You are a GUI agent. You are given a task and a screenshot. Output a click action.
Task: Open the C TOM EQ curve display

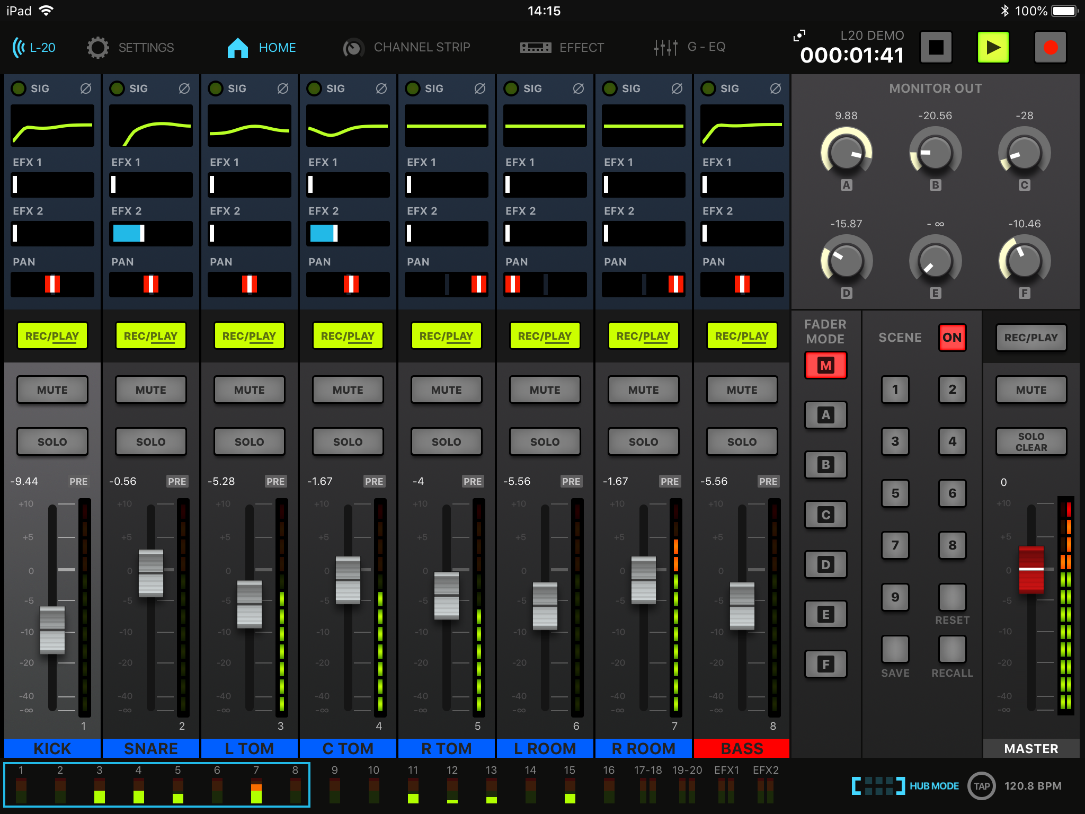pyautogui.click(x=348, y=126)
